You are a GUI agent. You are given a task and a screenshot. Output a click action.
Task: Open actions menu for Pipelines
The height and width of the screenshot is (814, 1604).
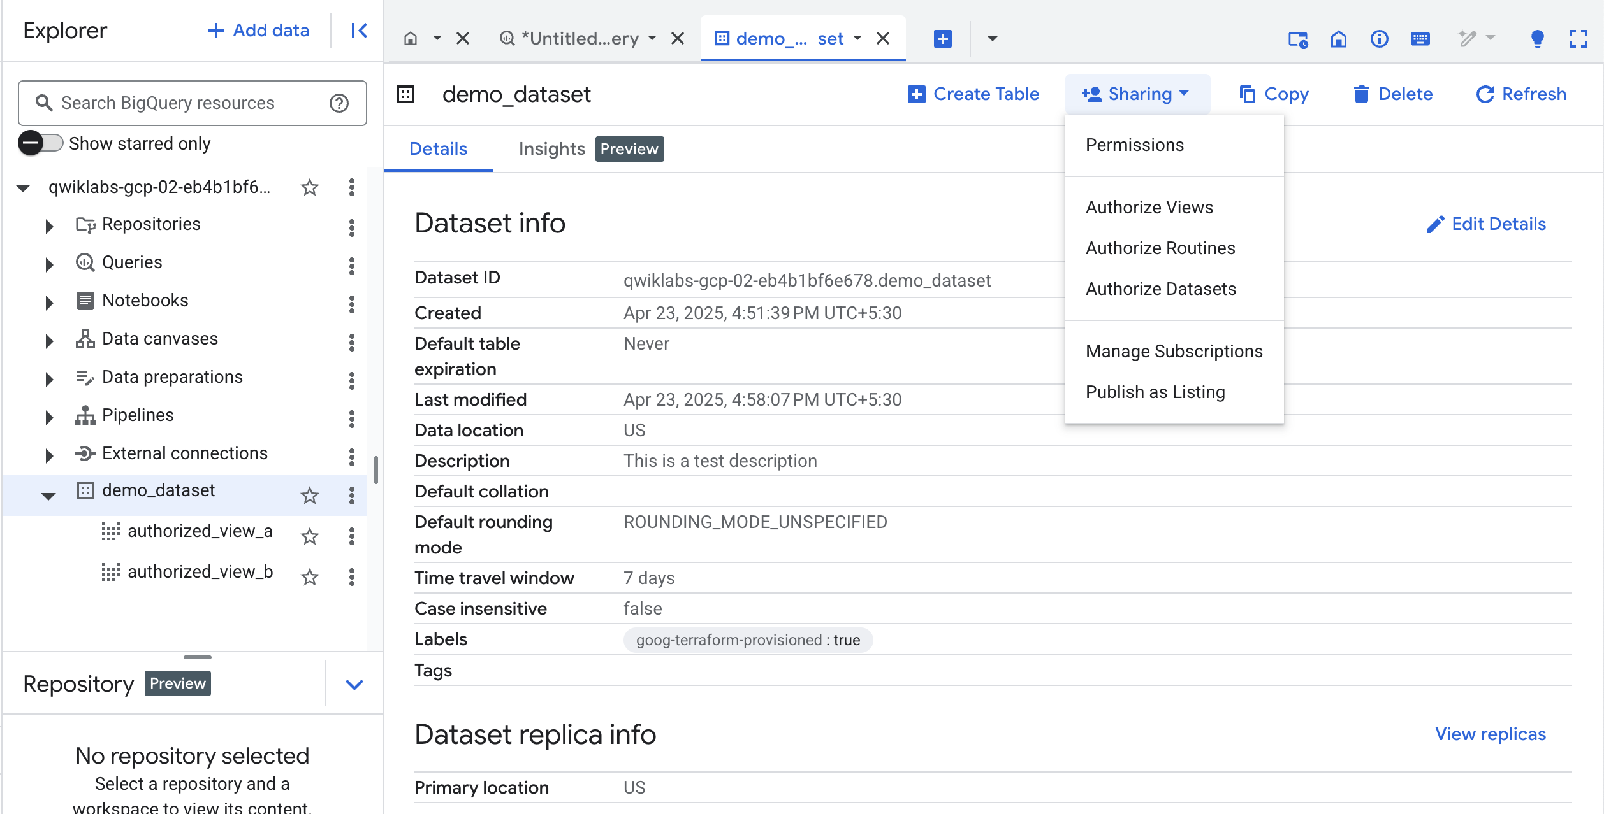pyautogui.click(x=352, y=418)
